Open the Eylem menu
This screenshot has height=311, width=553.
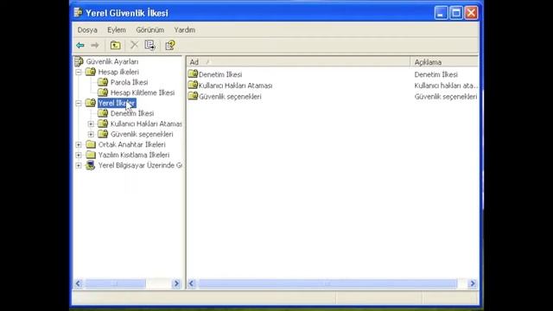[117, 30]
